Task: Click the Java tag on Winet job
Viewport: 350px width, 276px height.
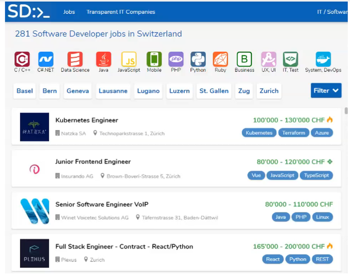Action: coord(281,217)
